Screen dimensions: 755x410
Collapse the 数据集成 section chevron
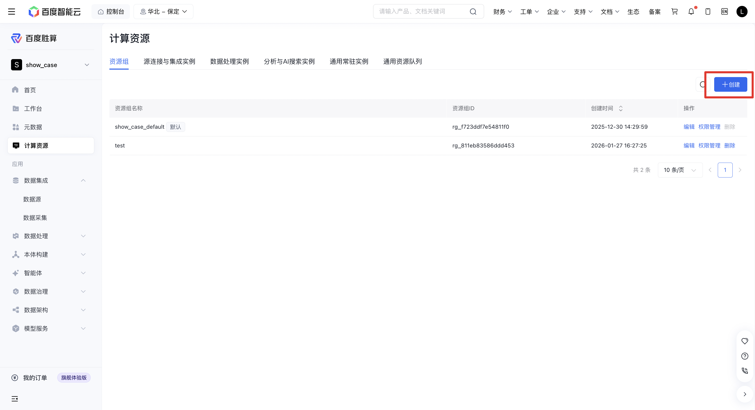[83, 180]
